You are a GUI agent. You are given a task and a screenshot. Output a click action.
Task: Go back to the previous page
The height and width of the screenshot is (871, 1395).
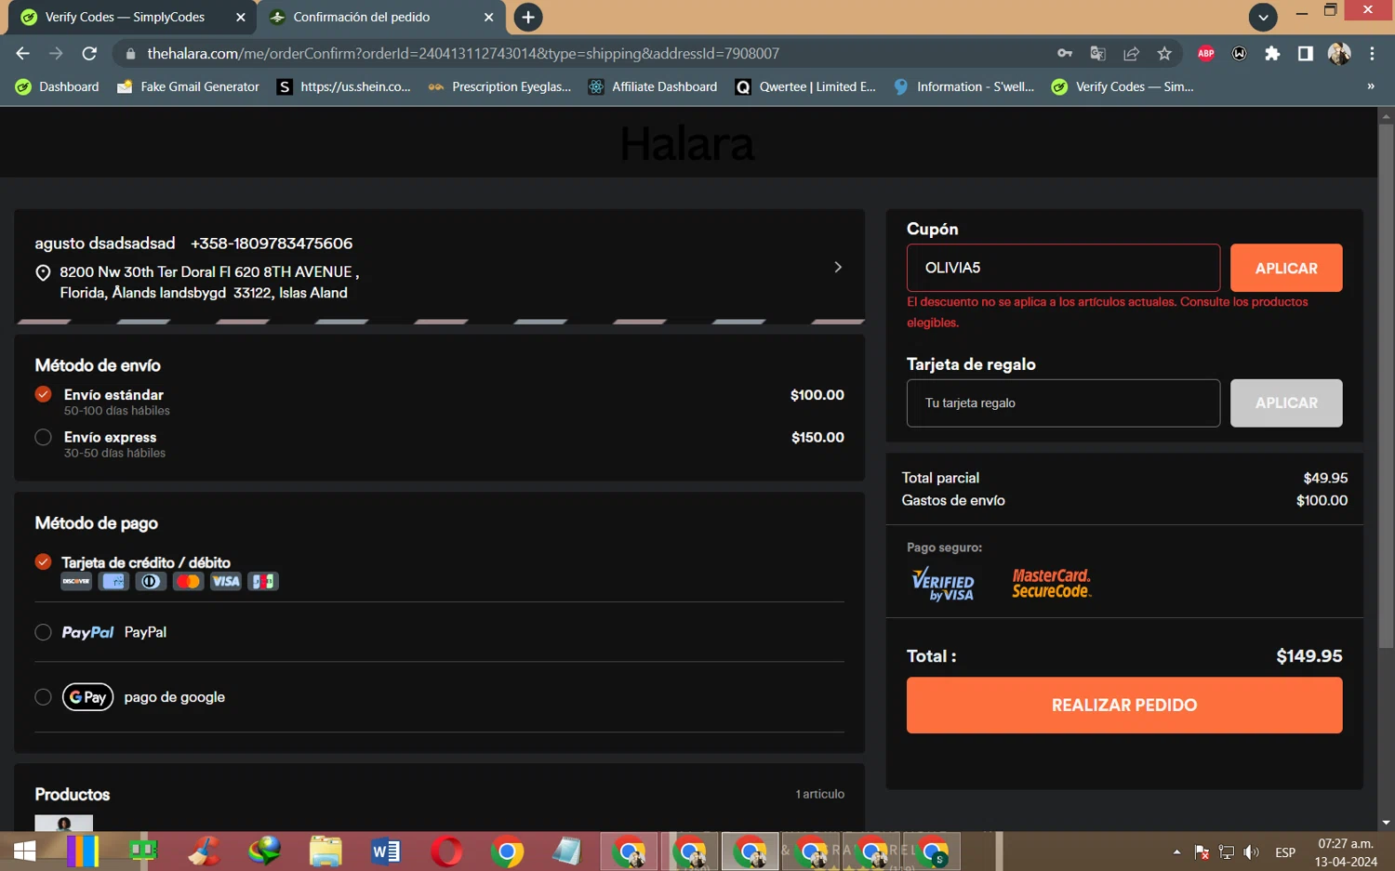pos(23,54)
